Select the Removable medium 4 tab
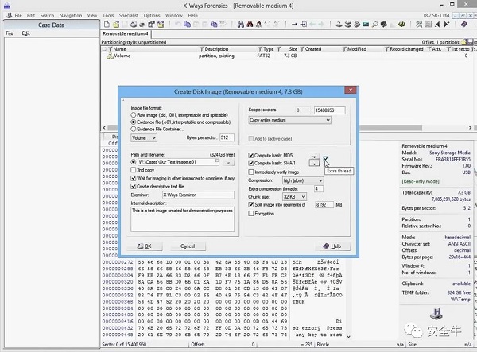The image size is (477, 352). tap(126, 33)
